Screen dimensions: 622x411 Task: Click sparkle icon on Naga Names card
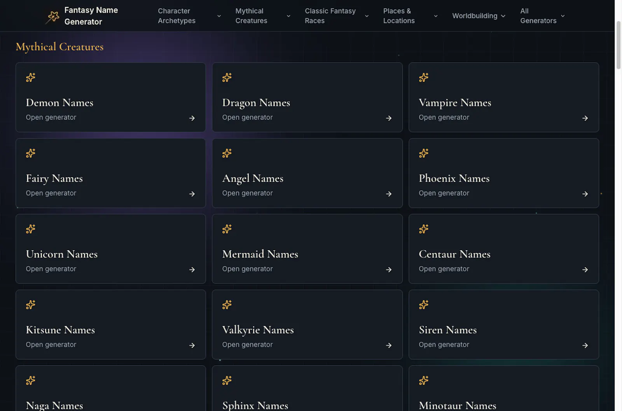[31, 380]
